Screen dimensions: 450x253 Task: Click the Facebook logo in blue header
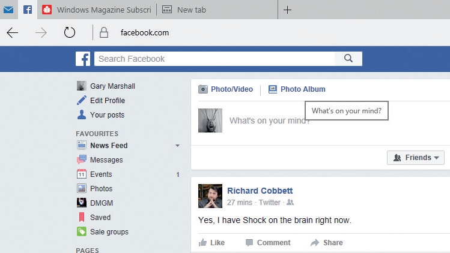[x=83, y=59]
